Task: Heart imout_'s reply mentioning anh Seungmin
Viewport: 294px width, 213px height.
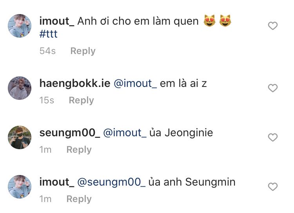Action: (272, 187)
